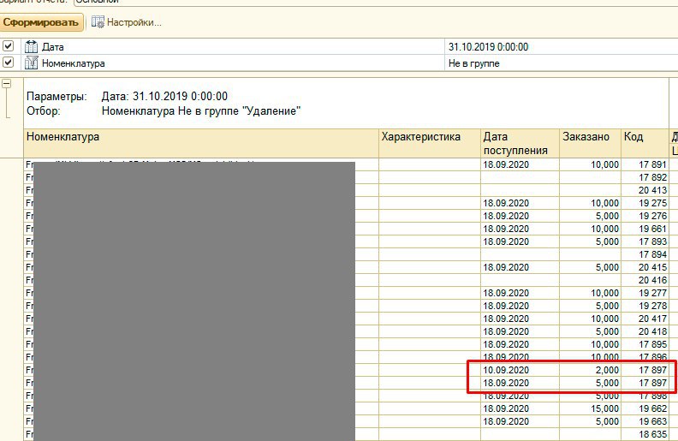678x441 pixels.
Task: Select the Номенклатура column header
Action: 201,143
